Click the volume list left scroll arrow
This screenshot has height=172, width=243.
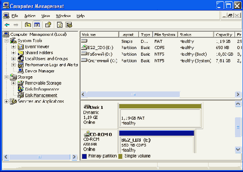pyautogui.click(x=83, y=94)
